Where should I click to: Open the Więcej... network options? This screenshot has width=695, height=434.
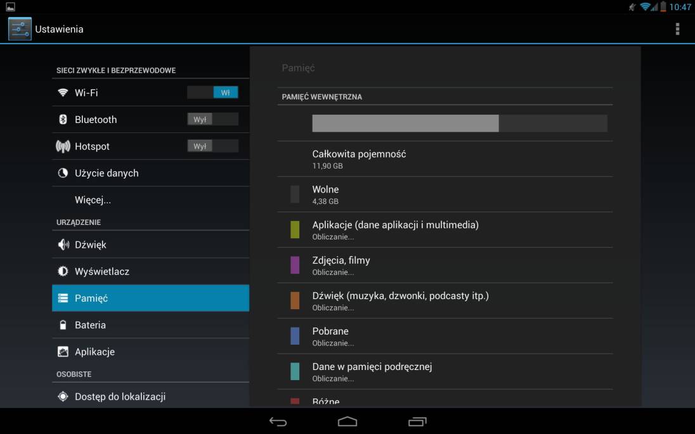pos(151,200)
